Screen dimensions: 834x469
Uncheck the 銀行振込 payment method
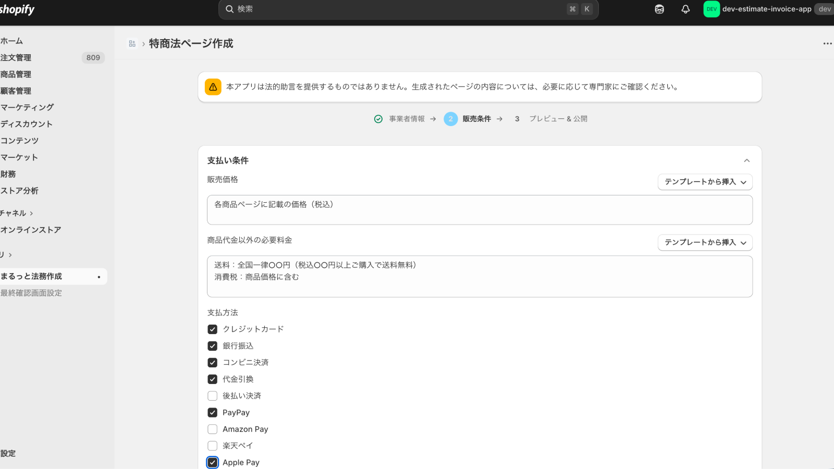point(212,345)
